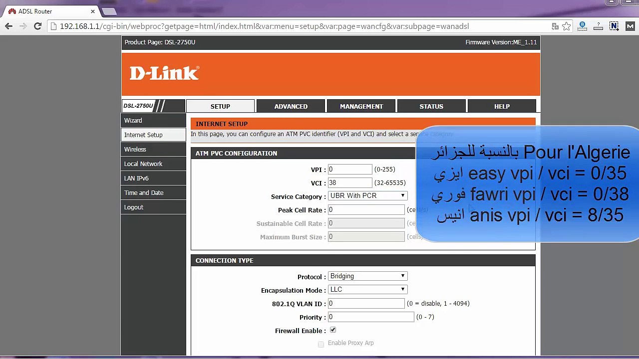The height and width of the screenshot is (359, 639).
Task: Switch to the STATUS tab
Action: (x=431, y=106)
